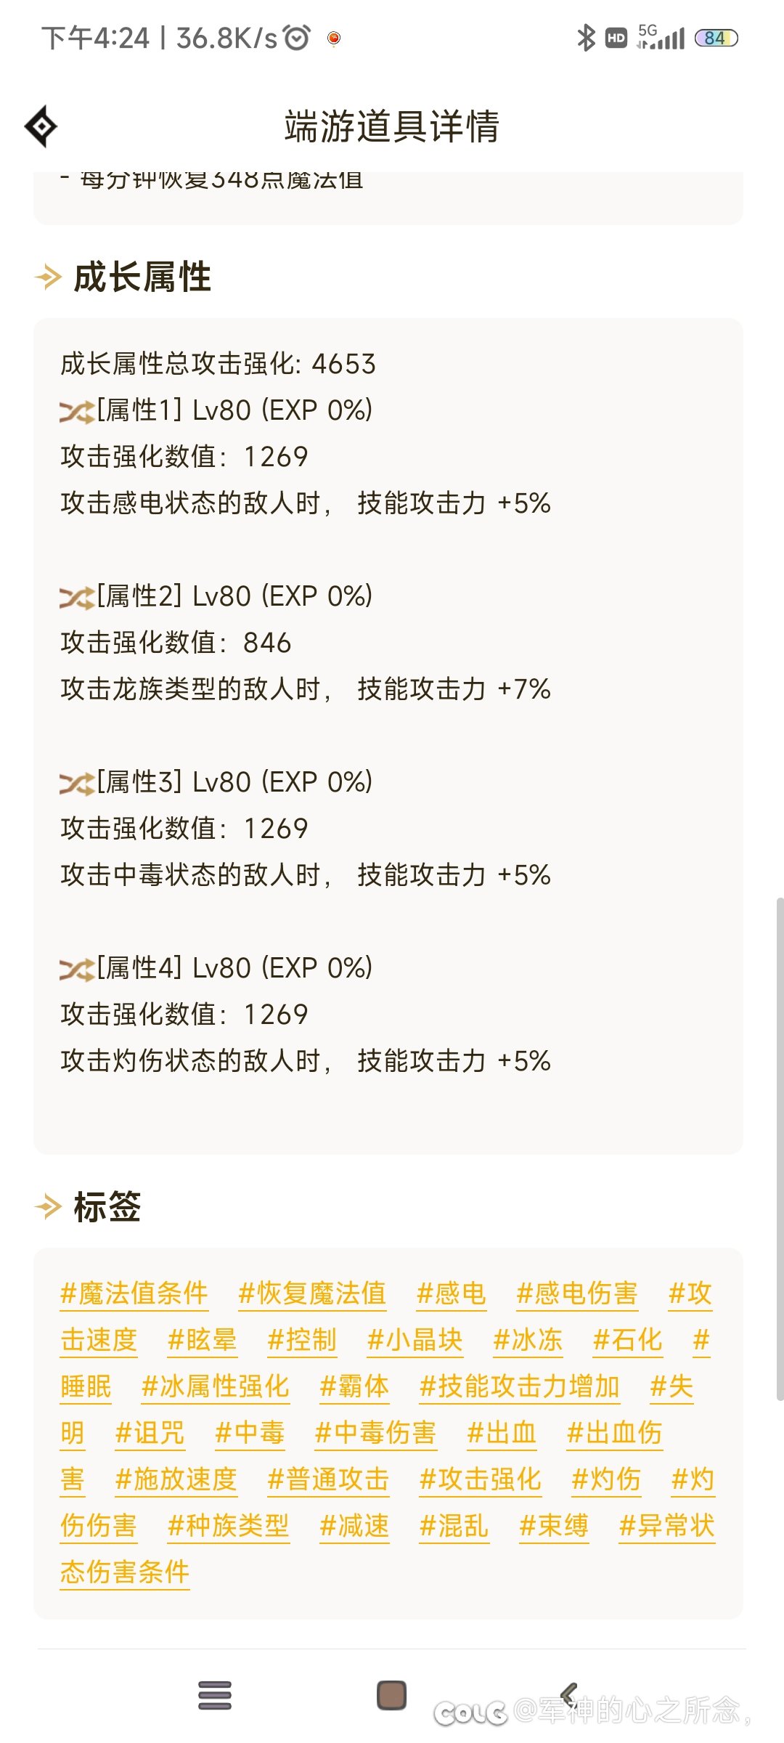Viewport: 784px width, 1743px height.
Task: Tap the shuffle icon beside 属性1
Action: tap(76, 412)
